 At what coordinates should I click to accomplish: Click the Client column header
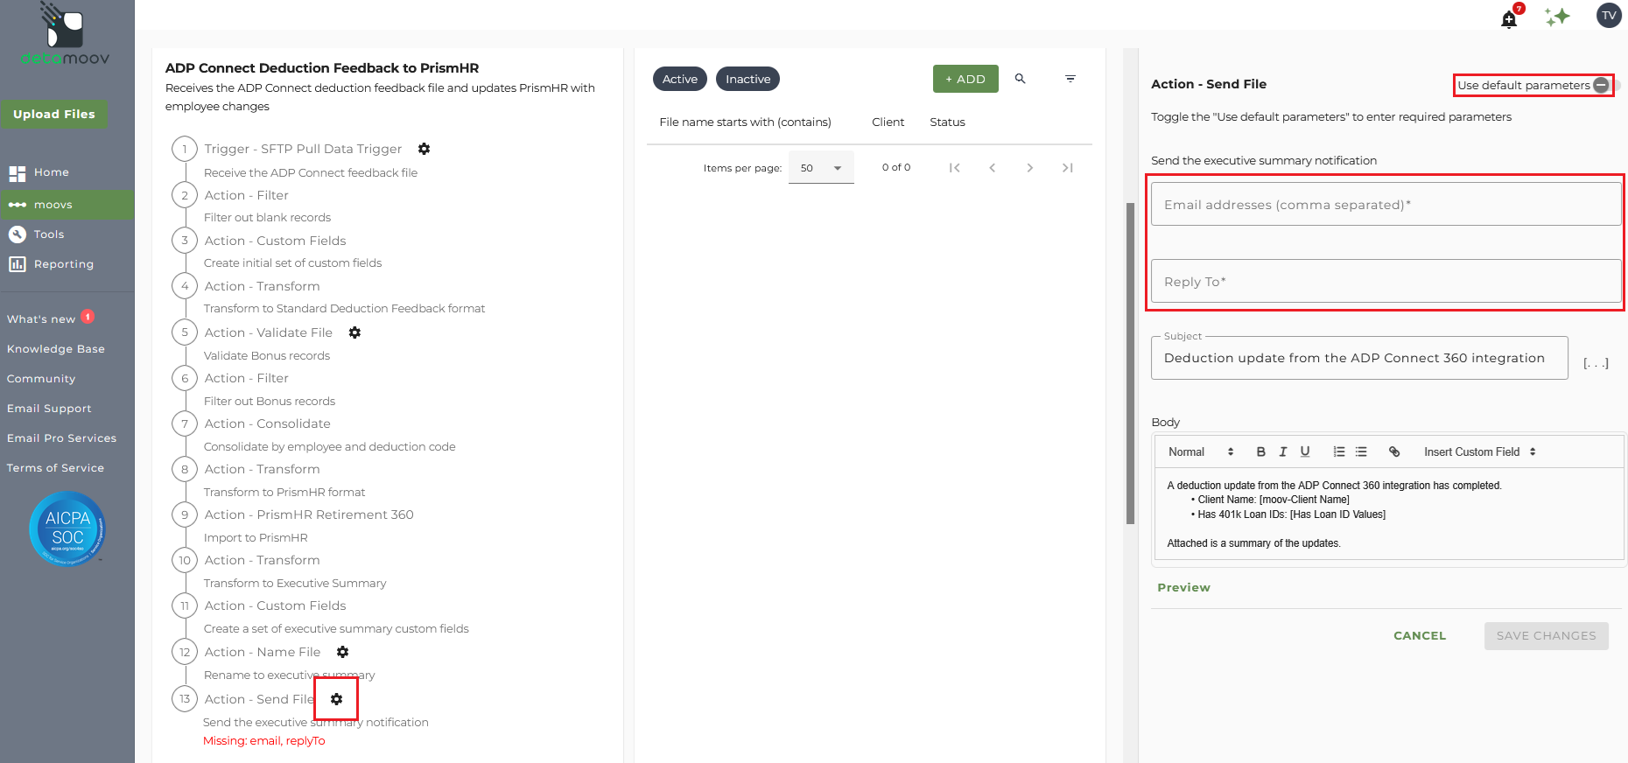point(888,122)
